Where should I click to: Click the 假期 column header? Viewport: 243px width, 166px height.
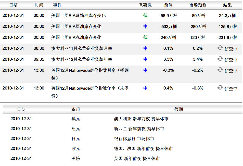click(179, 109)
